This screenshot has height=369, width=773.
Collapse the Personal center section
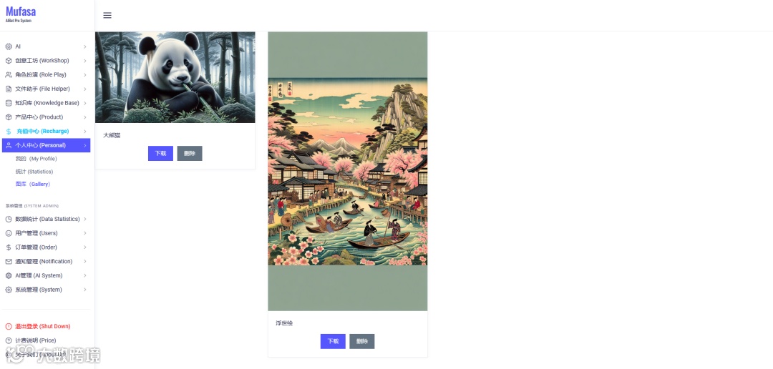(47, 145)
